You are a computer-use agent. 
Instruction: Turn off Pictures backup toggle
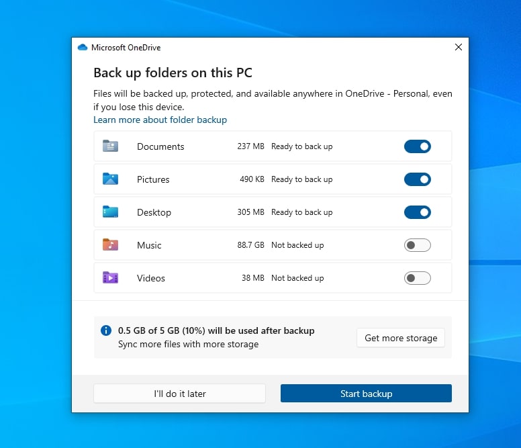point(418,179)
